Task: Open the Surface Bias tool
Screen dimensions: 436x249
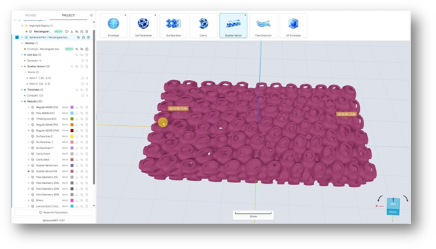Action: (173, 25)
